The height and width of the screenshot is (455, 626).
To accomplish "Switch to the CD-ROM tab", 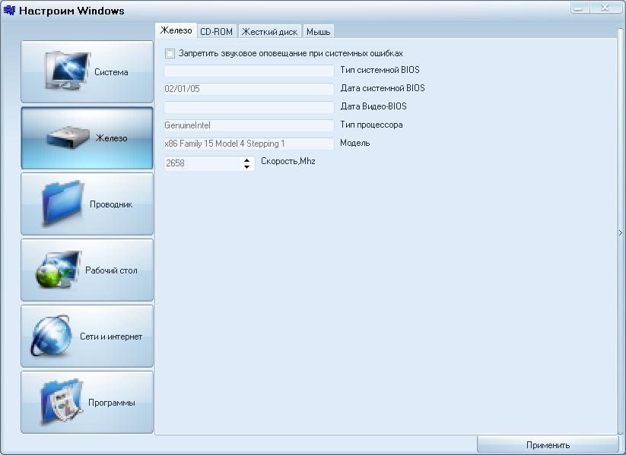I will click(216, 31).
